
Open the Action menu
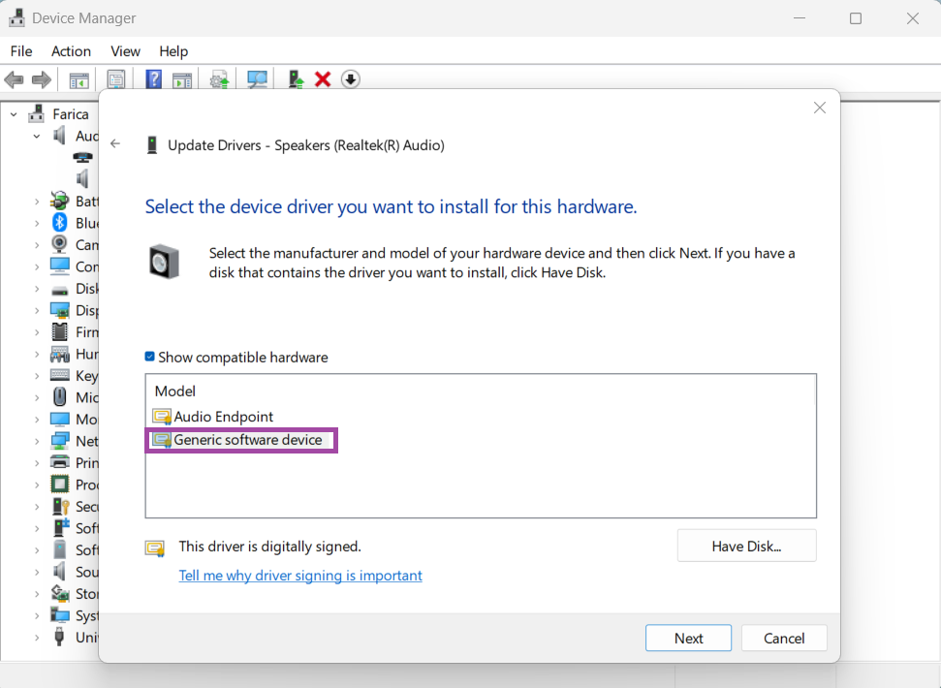[x=71, y=51]
